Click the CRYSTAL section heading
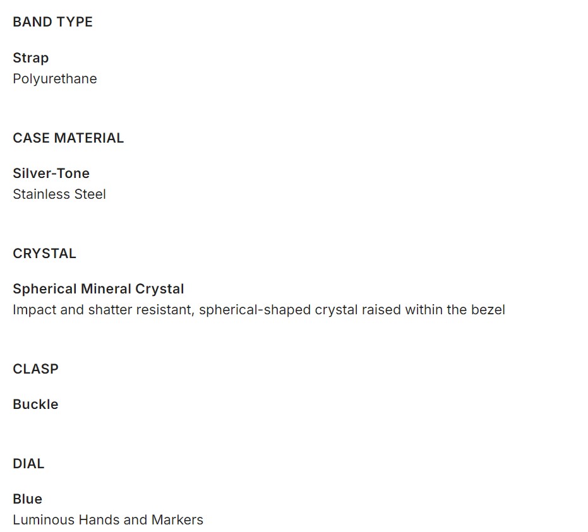The image size is (588, 532). click(44, 254)
